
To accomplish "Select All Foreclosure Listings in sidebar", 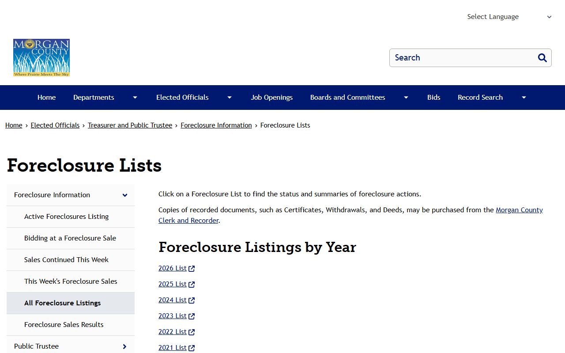I will 71,303.
